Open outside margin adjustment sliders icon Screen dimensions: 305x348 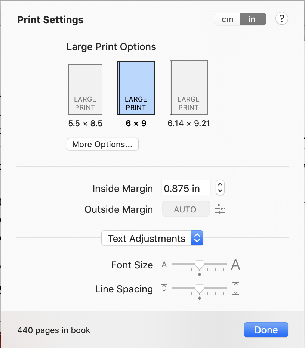pos(220,209)
